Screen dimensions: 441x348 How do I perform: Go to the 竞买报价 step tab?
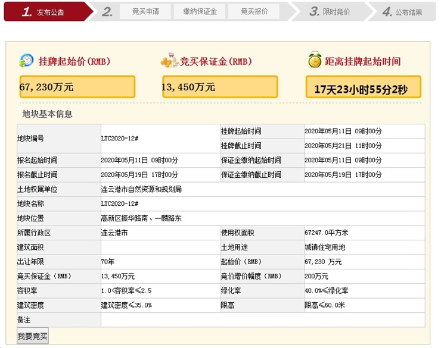(x=254, y=11)
